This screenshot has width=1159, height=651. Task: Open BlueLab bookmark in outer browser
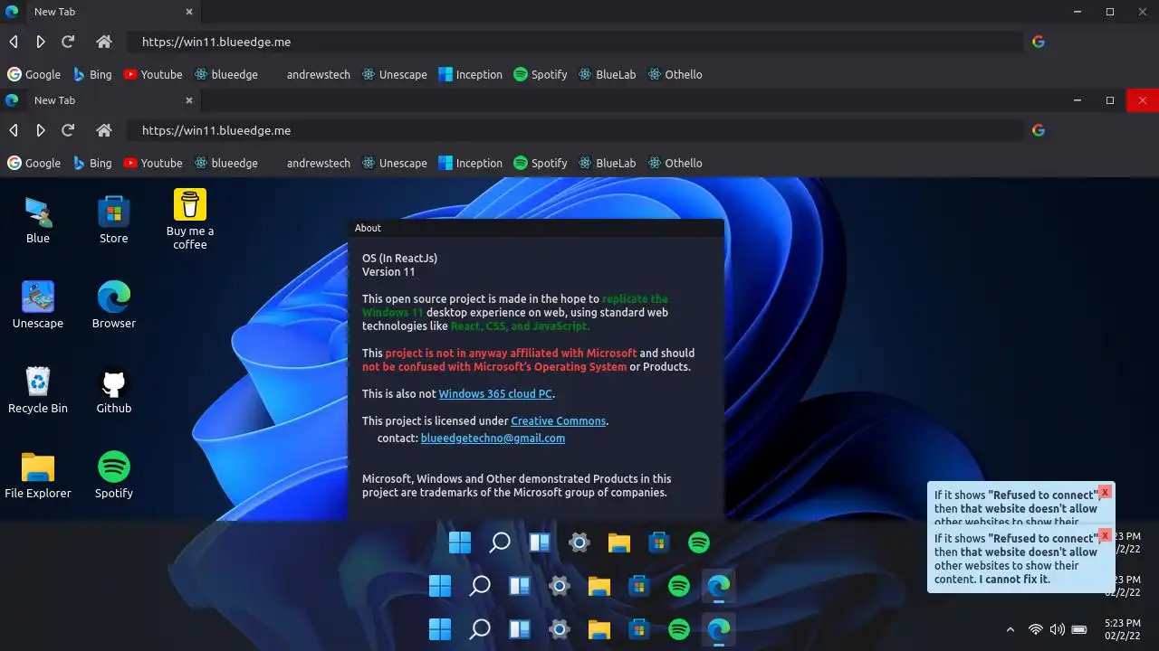click(607, 74)
